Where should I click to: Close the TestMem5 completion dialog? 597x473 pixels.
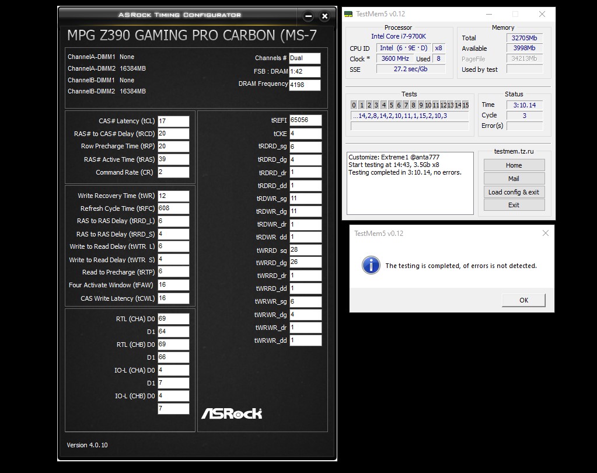pos(545,233)
